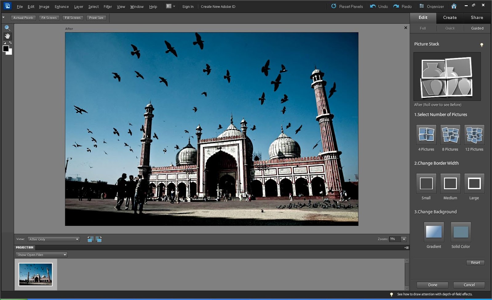Open the Enhance menu

pyautogui.click(x=61, y=6)
